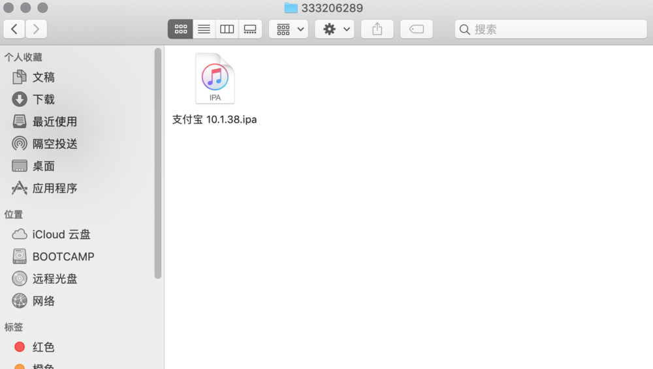
Task: Click the folder icon in the title bar
Action: [x=291, y=8]
